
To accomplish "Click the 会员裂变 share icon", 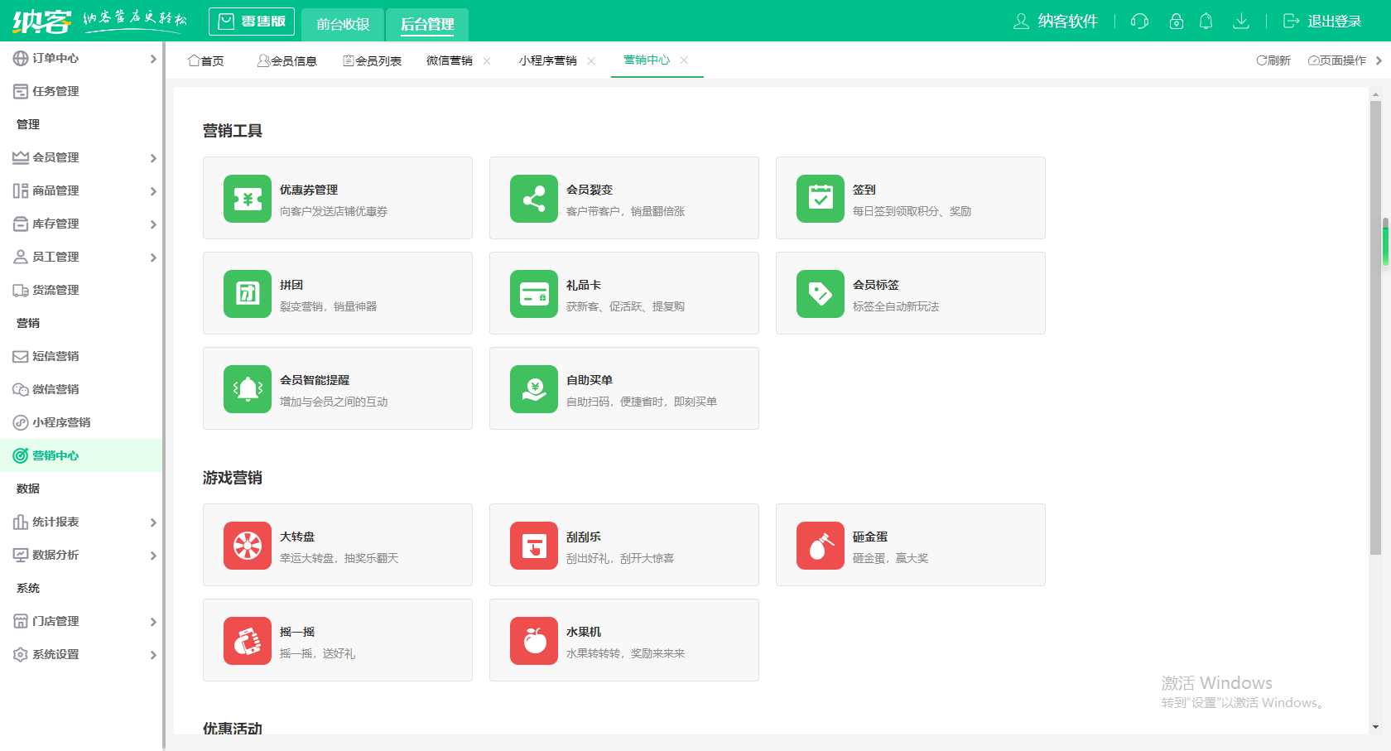I will point(534,199).
